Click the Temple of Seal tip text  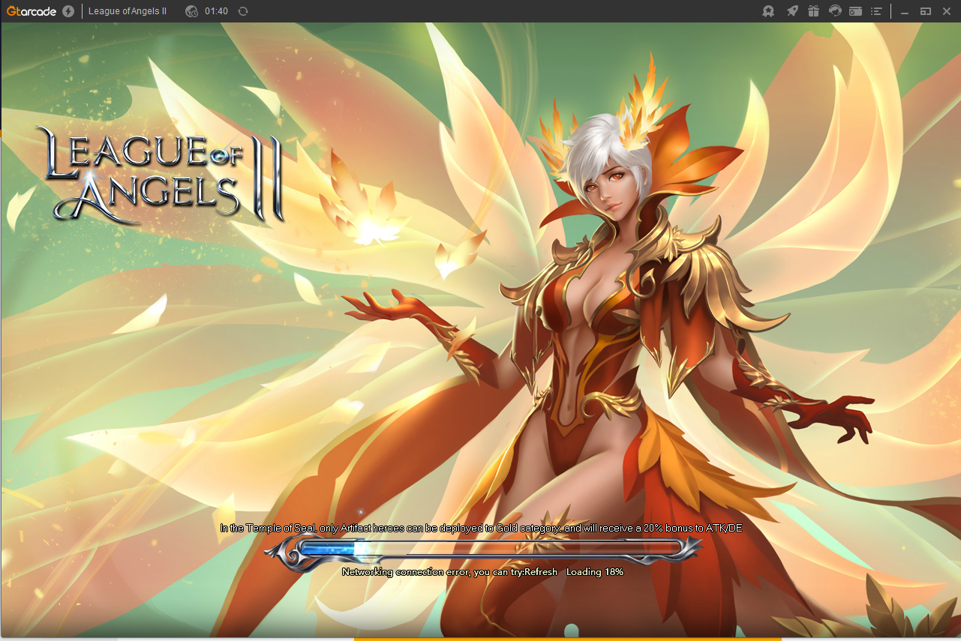(x=481, y=528)
